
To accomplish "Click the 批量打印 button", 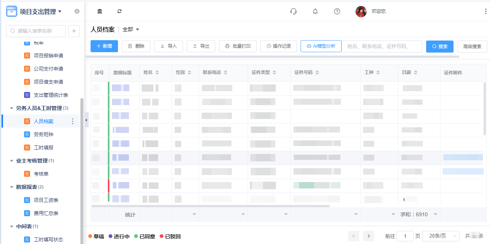I will (x=238, y=46).
